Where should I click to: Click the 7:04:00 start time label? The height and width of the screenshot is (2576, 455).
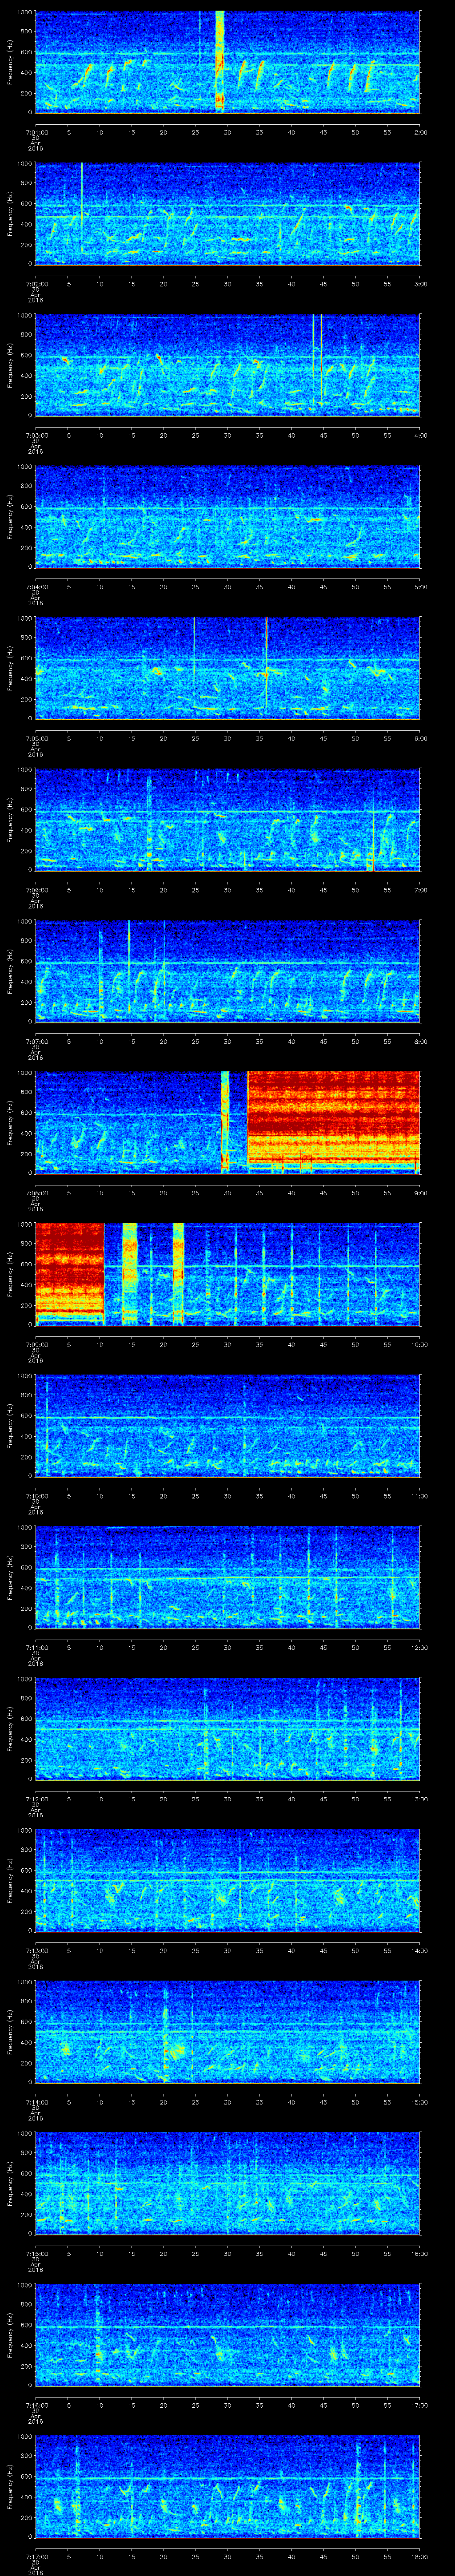coord(36,587)
